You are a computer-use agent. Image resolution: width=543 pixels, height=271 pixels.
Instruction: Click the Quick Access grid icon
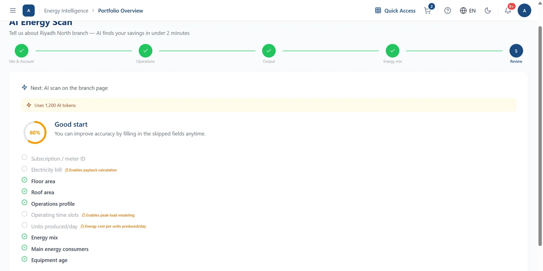pos(378,11)
